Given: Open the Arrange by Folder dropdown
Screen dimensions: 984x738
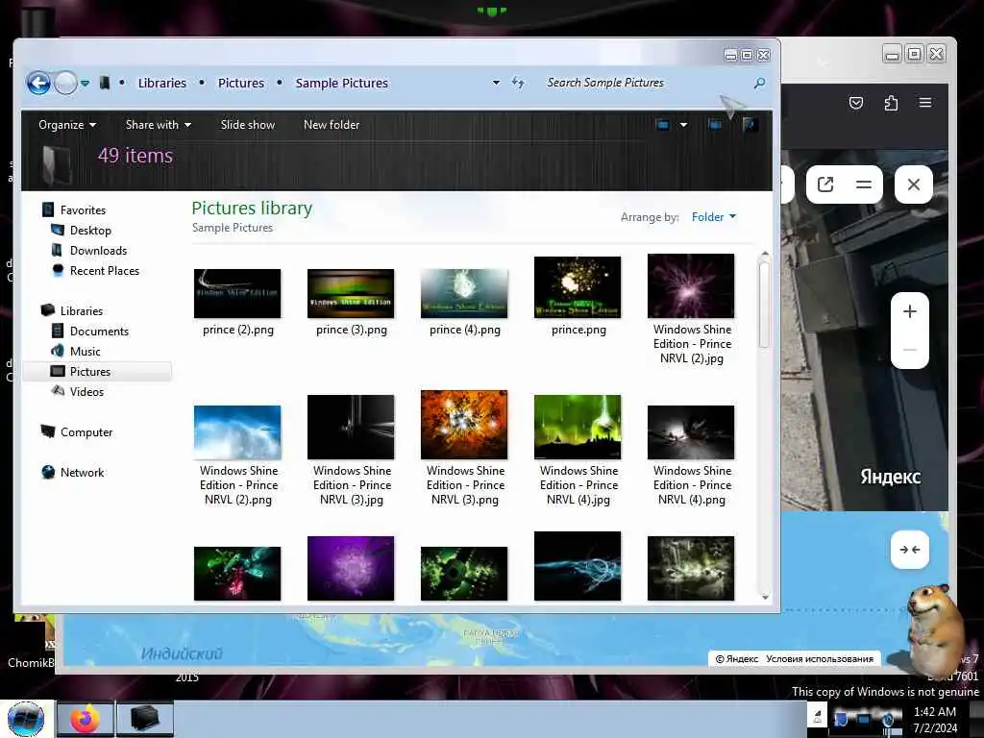Looking at the screenshot, I should pos(714,216).
